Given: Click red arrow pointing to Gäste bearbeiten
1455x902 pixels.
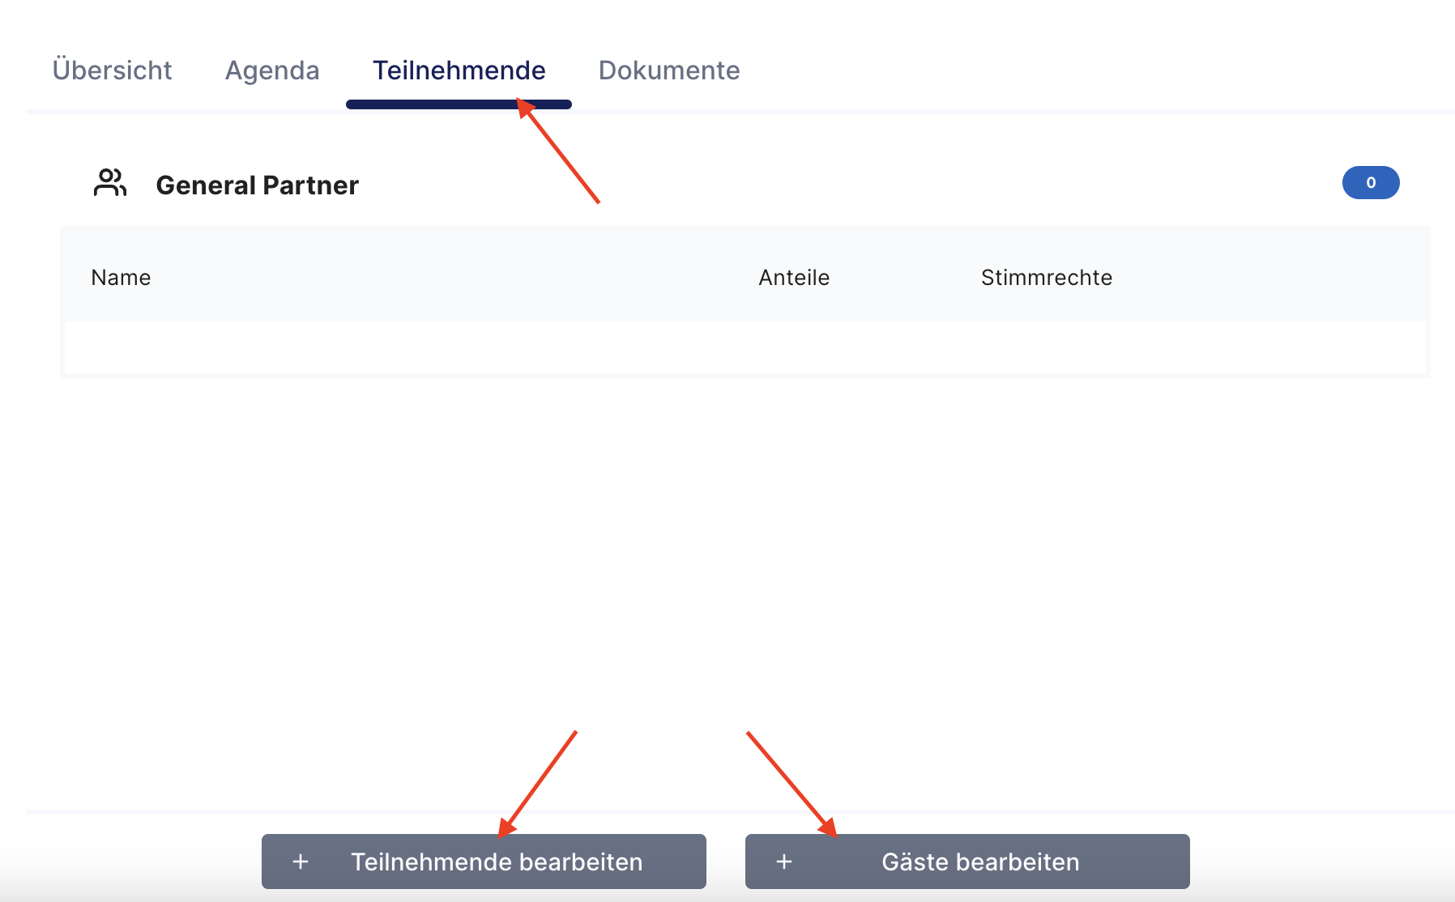Looking at the screenshot, I should pyautogui.click(x=792, y=784).
